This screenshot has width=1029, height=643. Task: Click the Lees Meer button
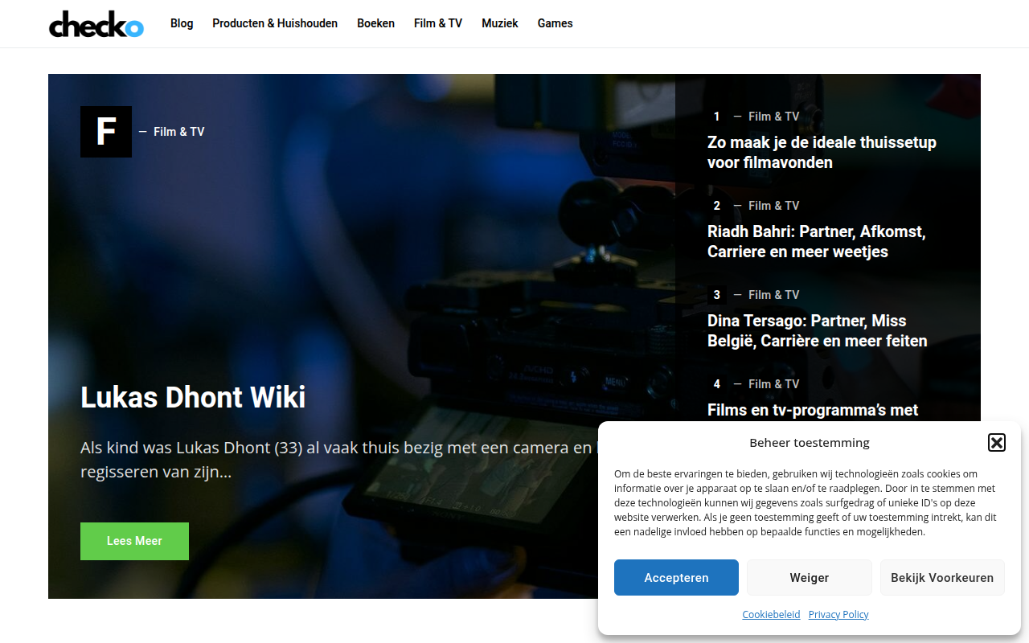pos(134,541)
